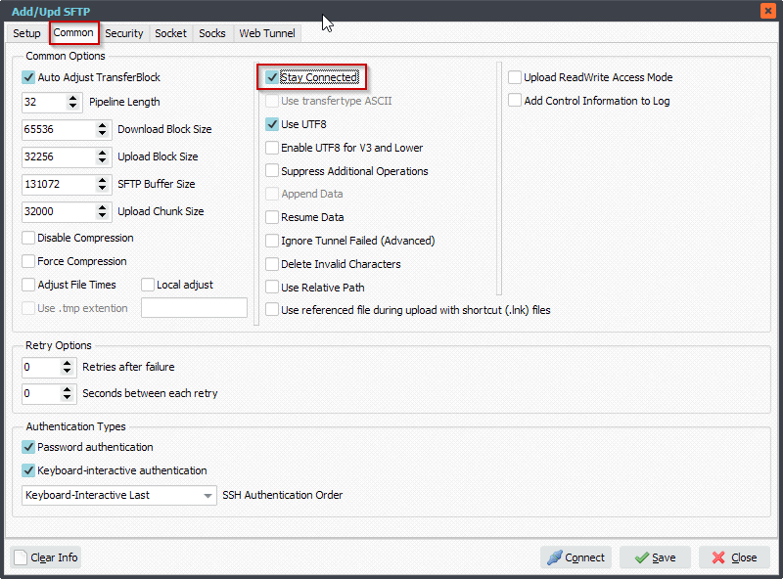Image resolution: width=783 pixels, height=579 pixels.
Task: Disable the Stay Connected option
Action: (270, 77)
